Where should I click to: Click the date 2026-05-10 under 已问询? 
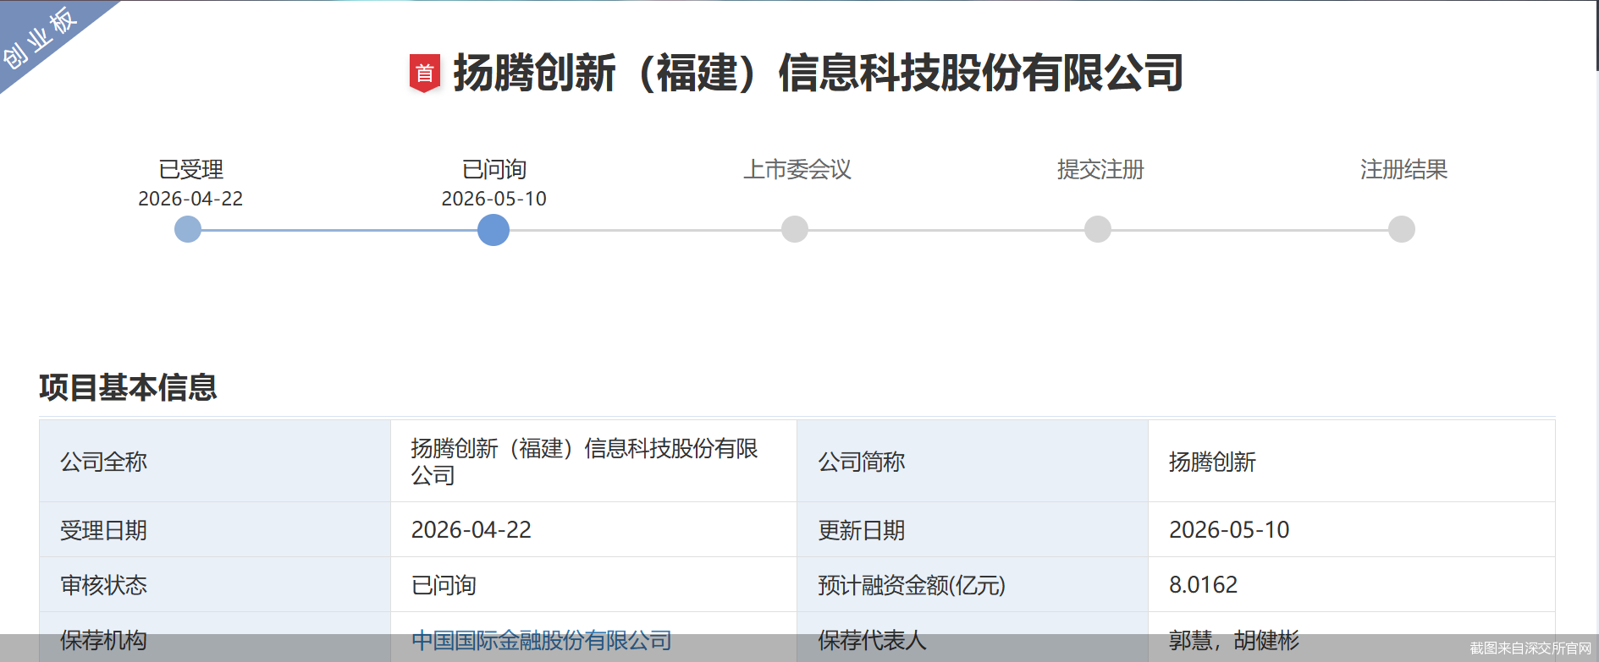click(494, 199)
